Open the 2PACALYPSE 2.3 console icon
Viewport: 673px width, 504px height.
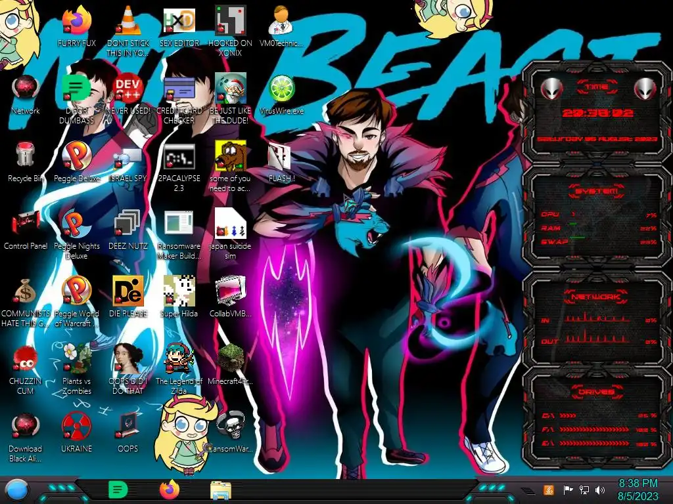(x=179, y=157)
